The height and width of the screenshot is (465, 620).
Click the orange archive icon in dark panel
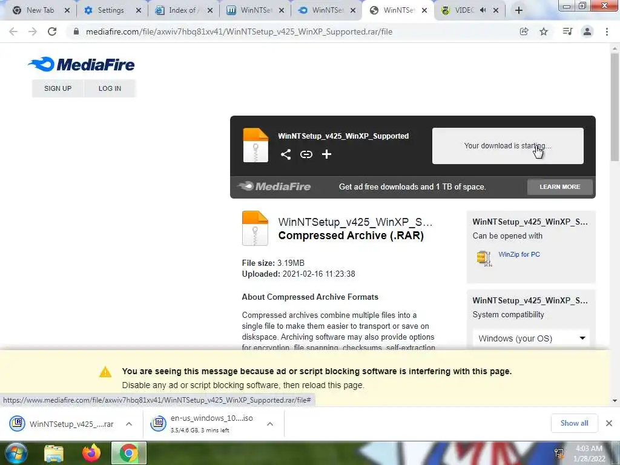(x=256, y=145)
